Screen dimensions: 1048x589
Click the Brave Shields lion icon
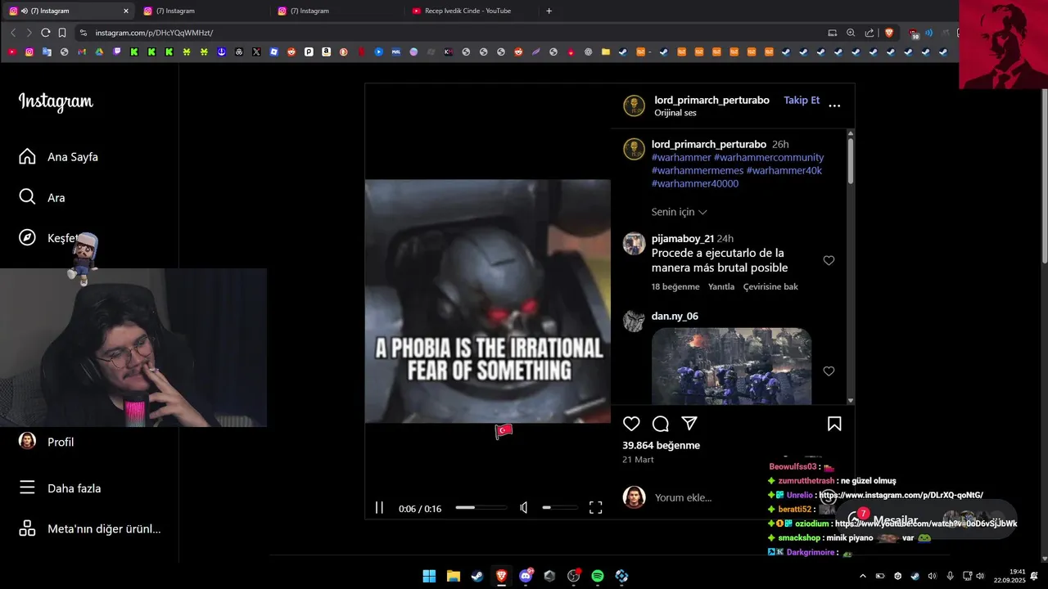tap(889, 33)
